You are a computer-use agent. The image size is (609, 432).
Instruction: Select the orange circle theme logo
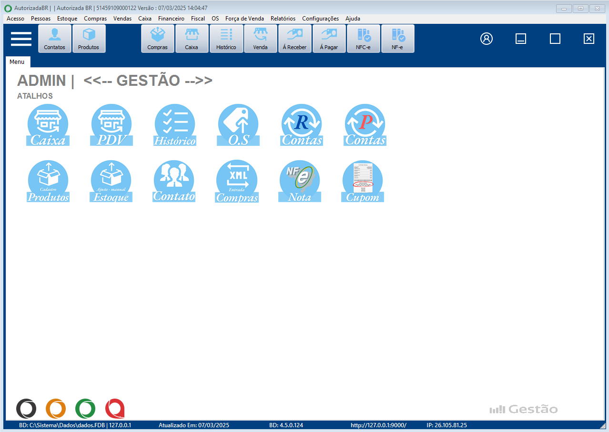[x=56, y=409]
